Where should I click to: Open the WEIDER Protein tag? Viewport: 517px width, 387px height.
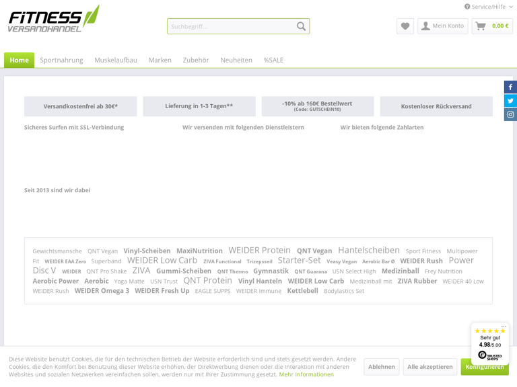(x=259, y=251)
